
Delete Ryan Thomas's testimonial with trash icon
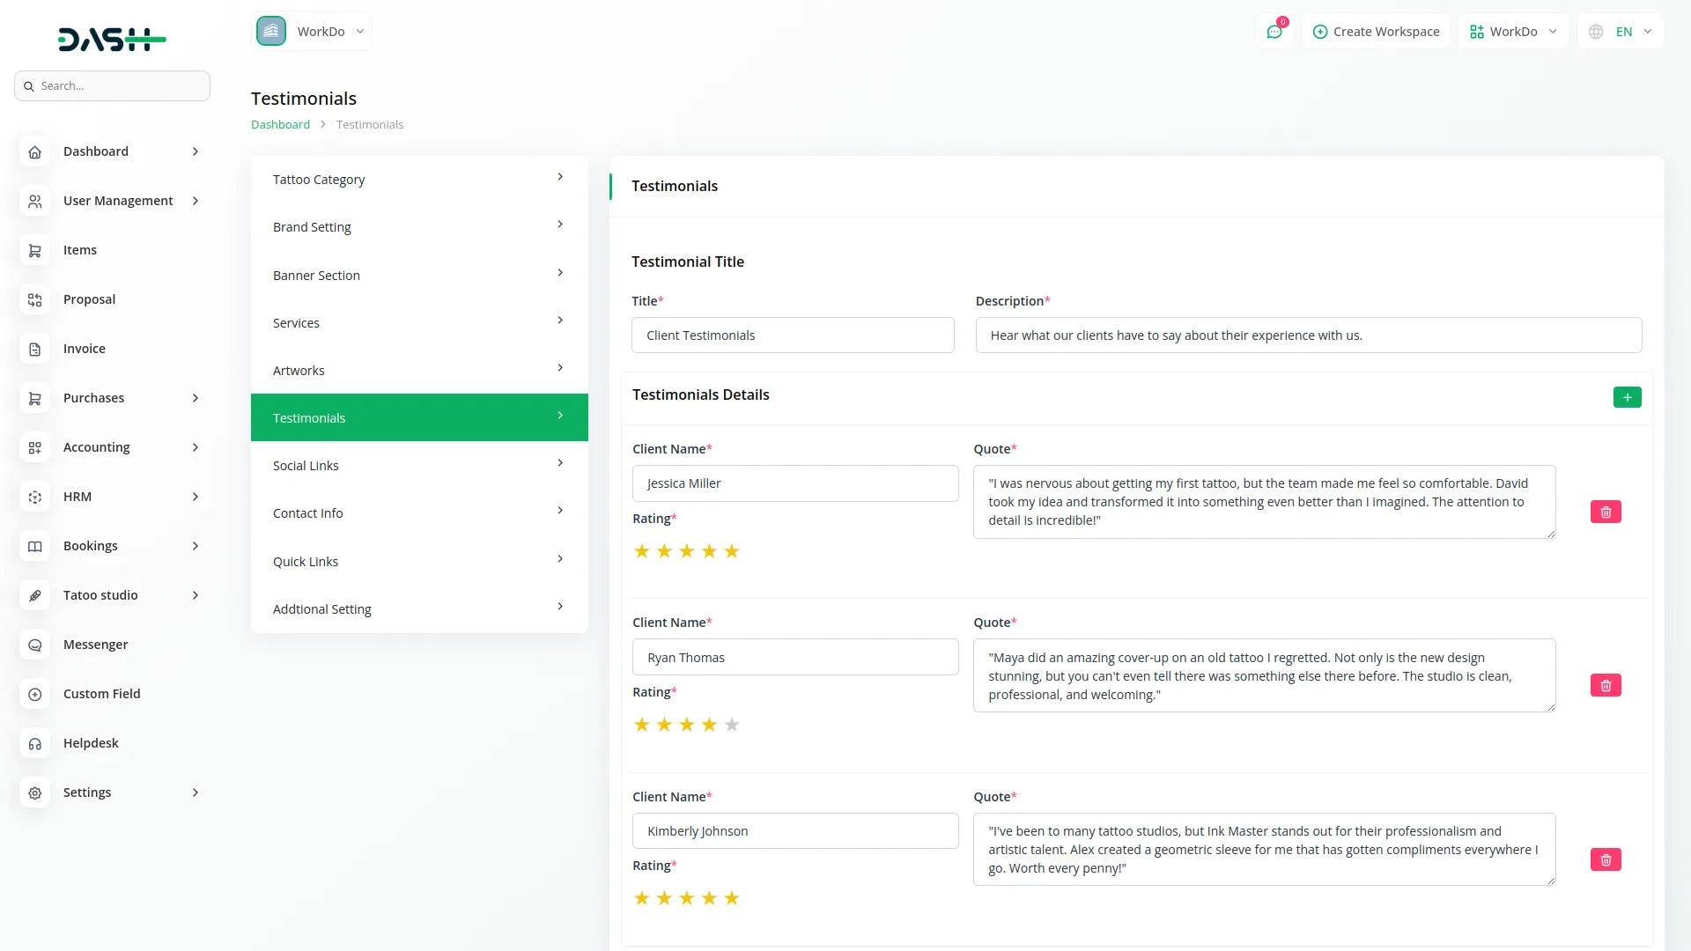pos(1606,685)
